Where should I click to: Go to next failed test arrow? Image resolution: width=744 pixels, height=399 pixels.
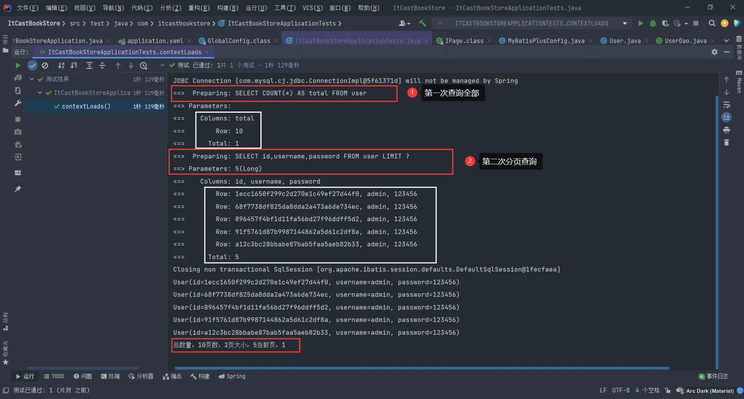131,65
